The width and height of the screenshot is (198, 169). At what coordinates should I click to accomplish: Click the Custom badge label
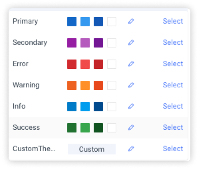(x=92, y=149)
